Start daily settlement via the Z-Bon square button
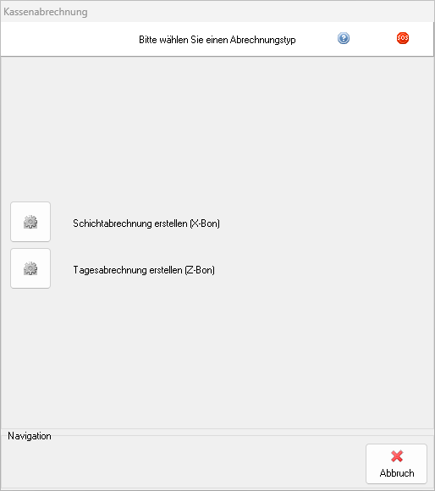 (30, 268)
